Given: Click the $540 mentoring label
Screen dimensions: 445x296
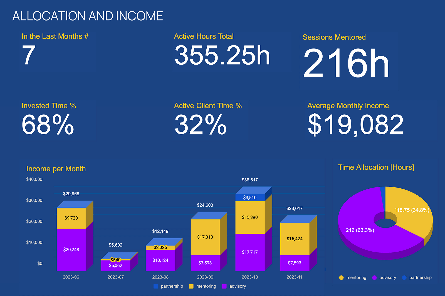Looking at the screenshot, I should pyautogui.click(x=116, y=260).
